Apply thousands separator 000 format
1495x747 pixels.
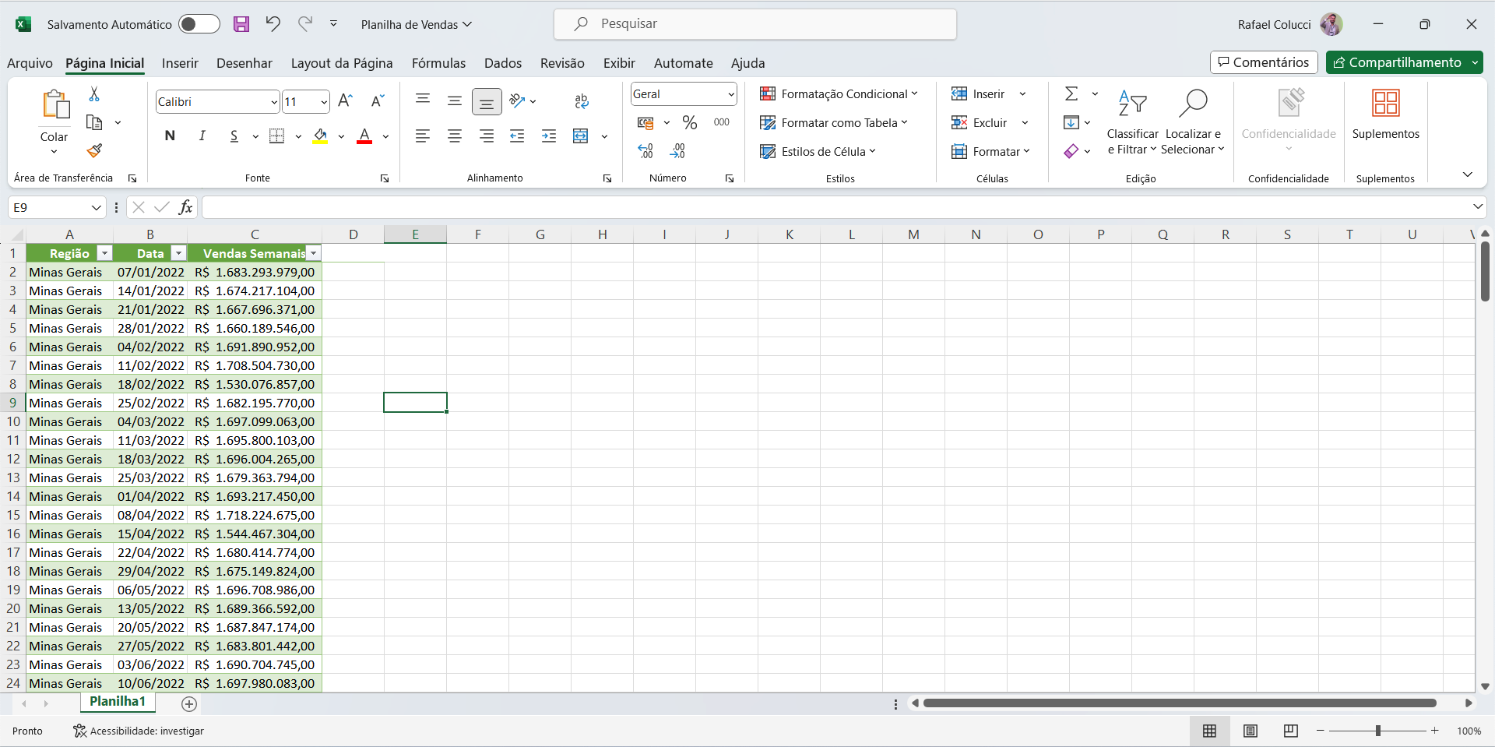pos(722,122)
